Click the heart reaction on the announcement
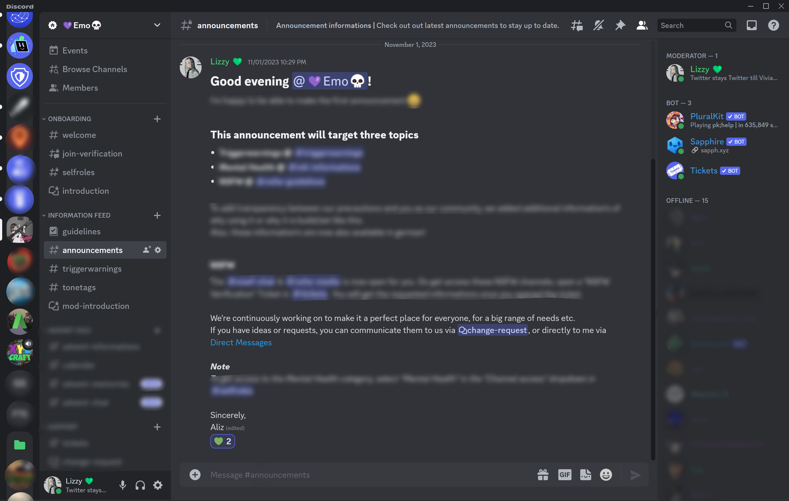Viewport: 789px width, 501px height. tap(222, 441)
